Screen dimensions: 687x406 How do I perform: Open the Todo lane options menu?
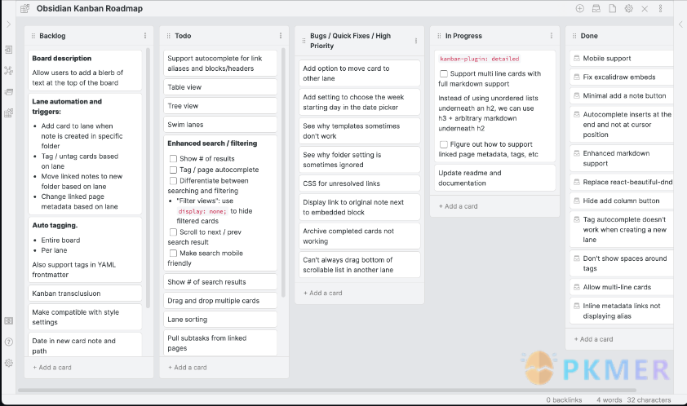pyautogui.click(x=280, y=36)
